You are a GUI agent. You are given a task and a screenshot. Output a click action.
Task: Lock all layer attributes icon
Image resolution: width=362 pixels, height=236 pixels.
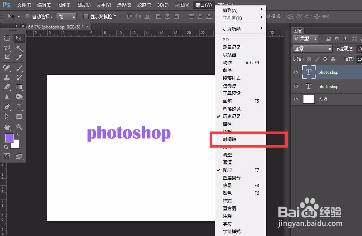[x=333, y=59]
